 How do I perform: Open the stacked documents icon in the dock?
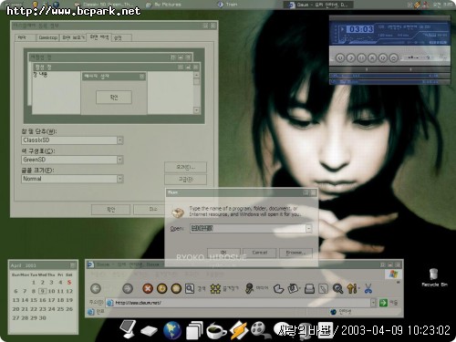[x=194, y=330]
